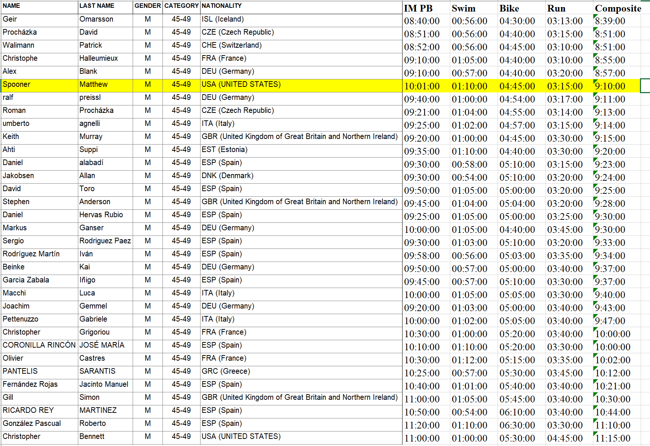Select the umberto name cell
Image resolution: width=650 pixels, height=446 pixels.
39,125
